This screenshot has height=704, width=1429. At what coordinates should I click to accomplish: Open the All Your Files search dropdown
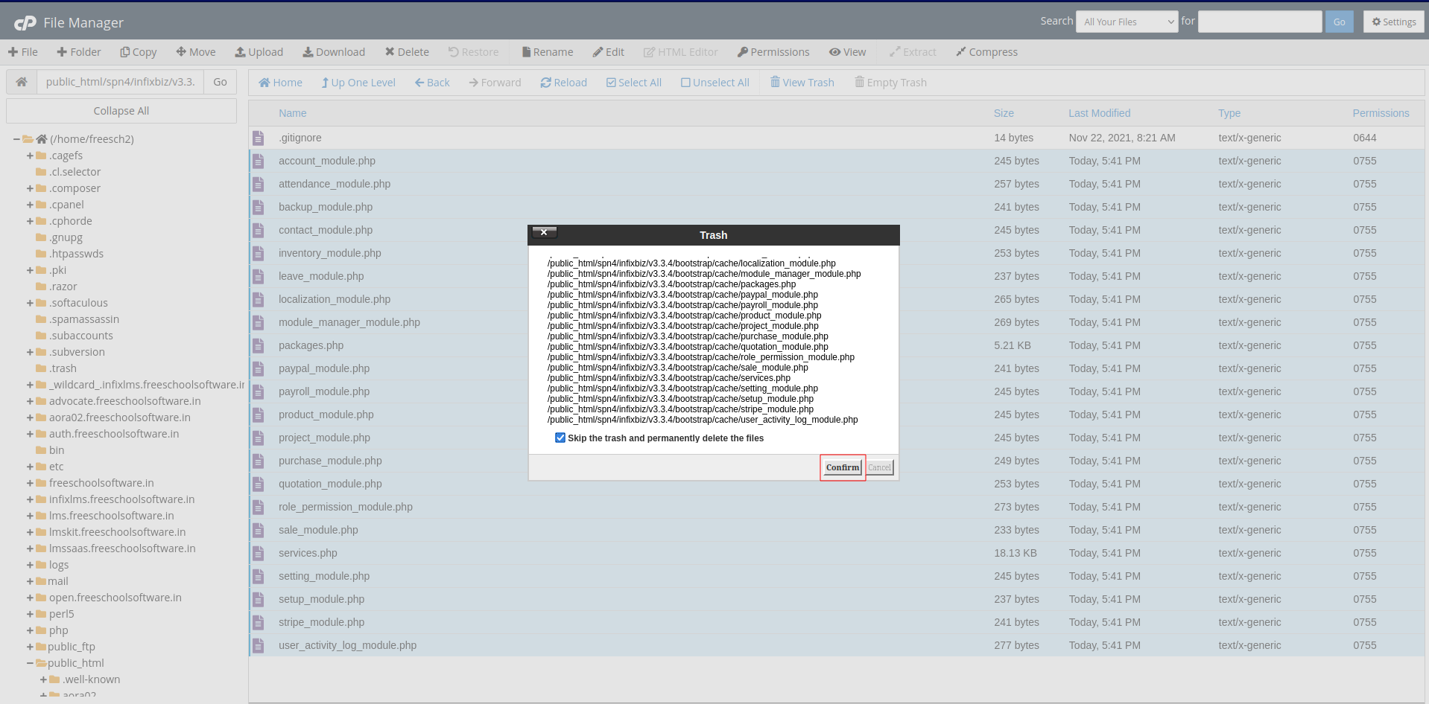[1127, 22]
